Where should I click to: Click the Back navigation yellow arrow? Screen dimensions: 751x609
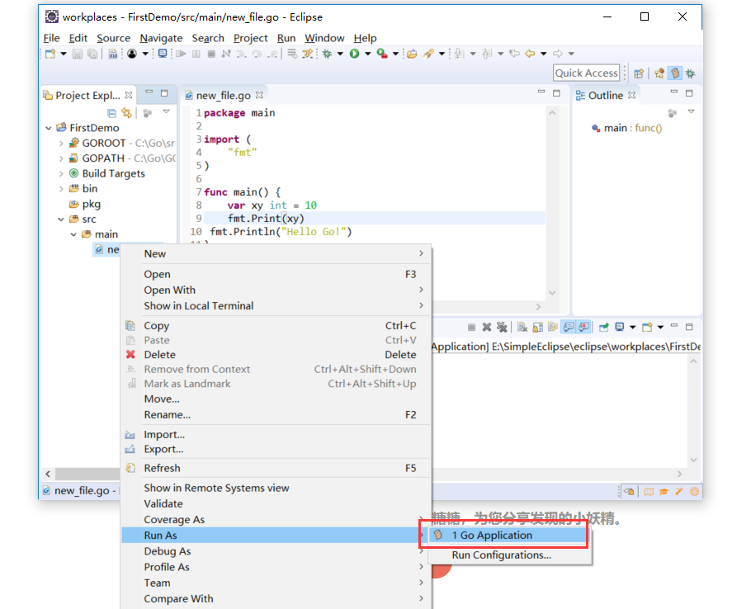(530, 54)
